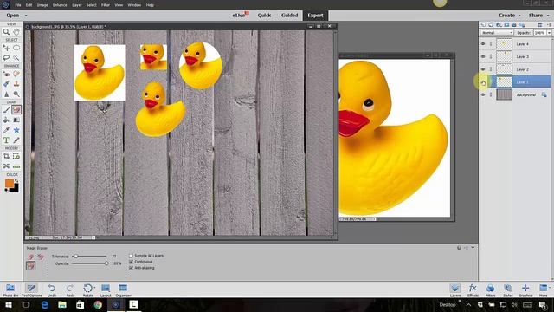Screen dimensions: 554x312
Task: Hide Layer 3 with its eye icon
Action: coord(483,56)
